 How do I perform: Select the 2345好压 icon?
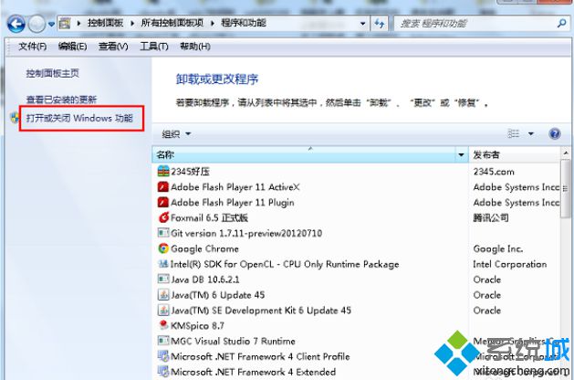[x=163, y=171]
